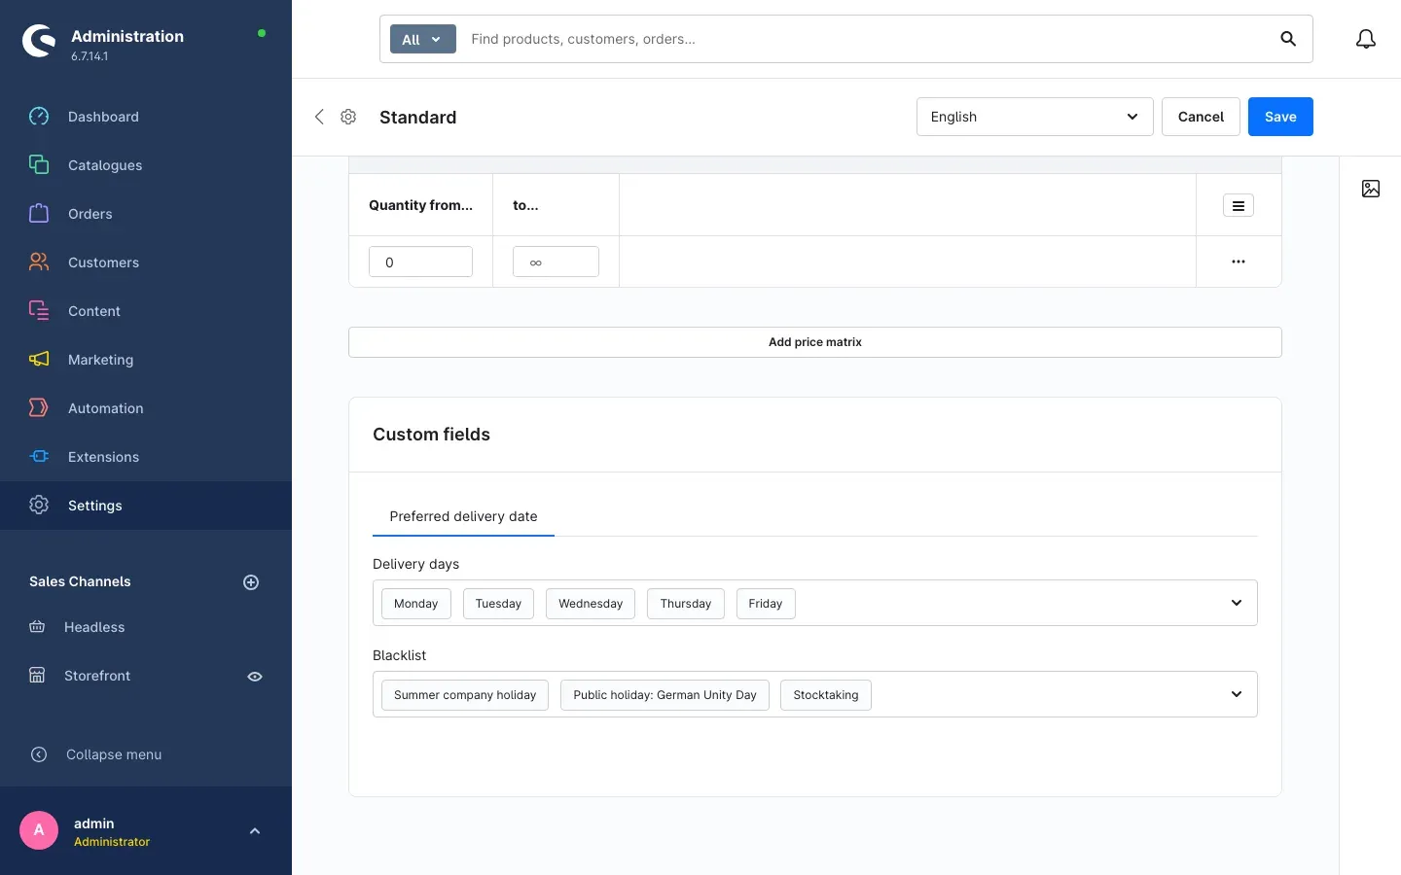Click the Content icon in sidebar
This screenshot has width=1401, height=875.
click(x=39, y=310)
